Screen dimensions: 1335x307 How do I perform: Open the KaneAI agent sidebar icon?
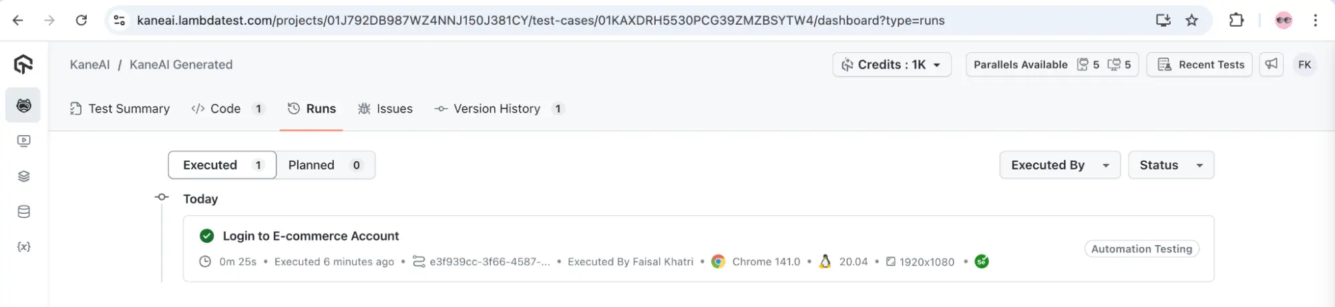pyautogui.click(x=23, y=105)
